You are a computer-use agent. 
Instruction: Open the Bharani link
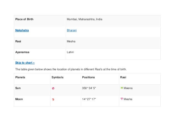coord(72,30)
